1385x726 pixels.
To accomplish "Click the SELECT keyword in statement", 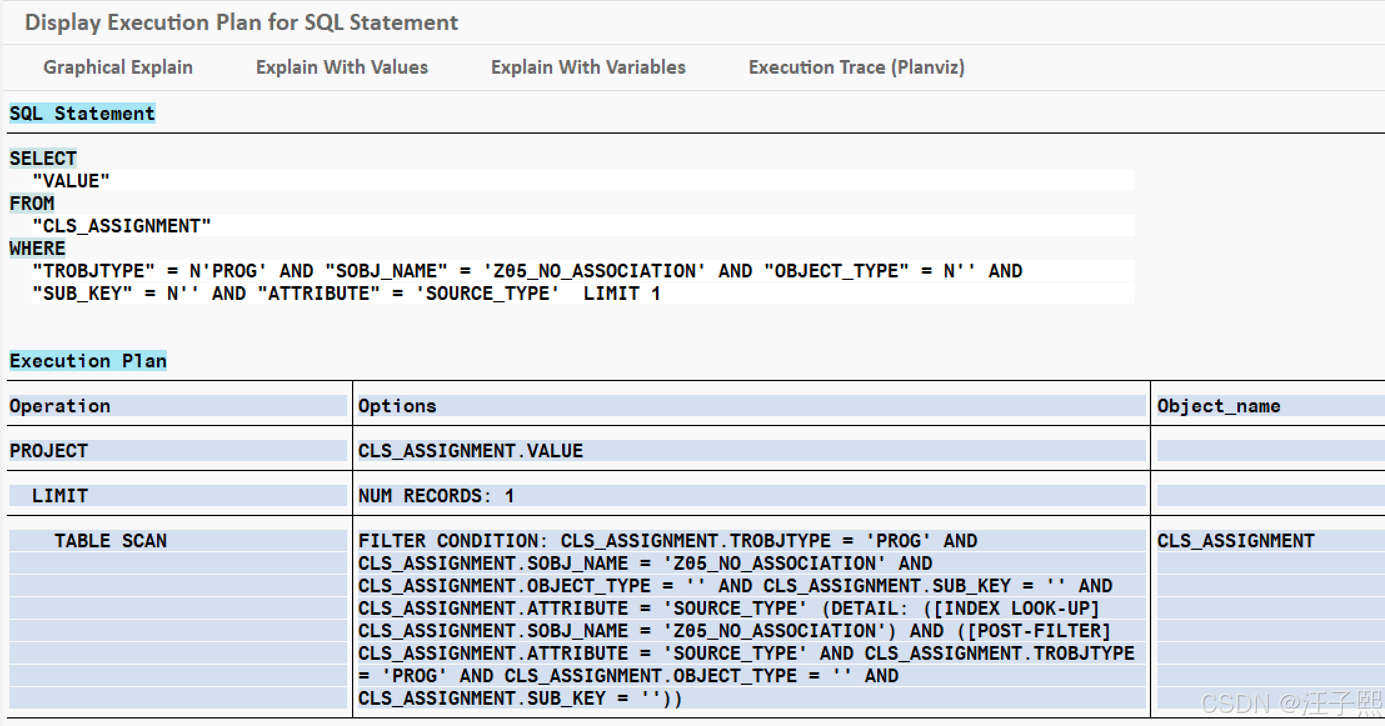I will (43, 159).
